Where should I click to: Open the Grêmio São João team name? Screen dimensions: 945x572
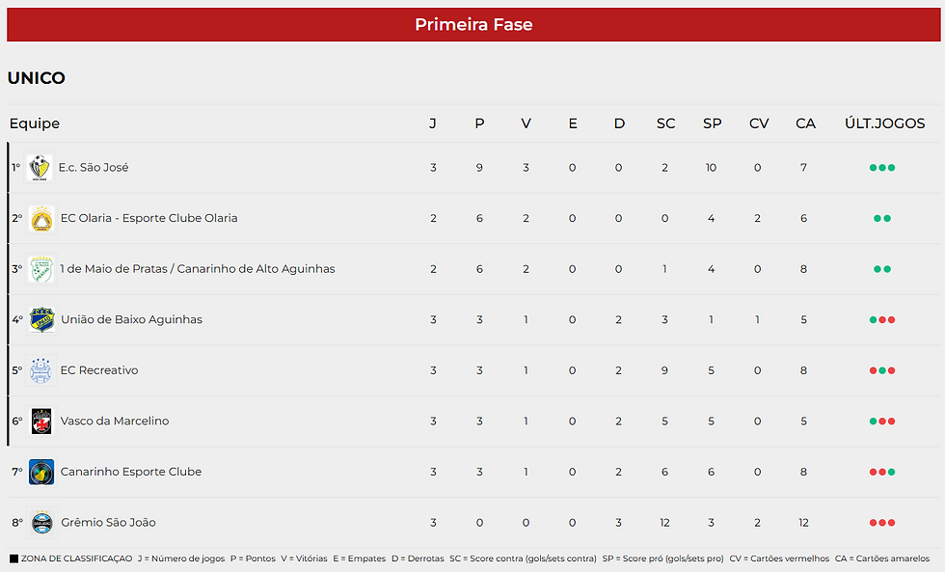point(108,523)
